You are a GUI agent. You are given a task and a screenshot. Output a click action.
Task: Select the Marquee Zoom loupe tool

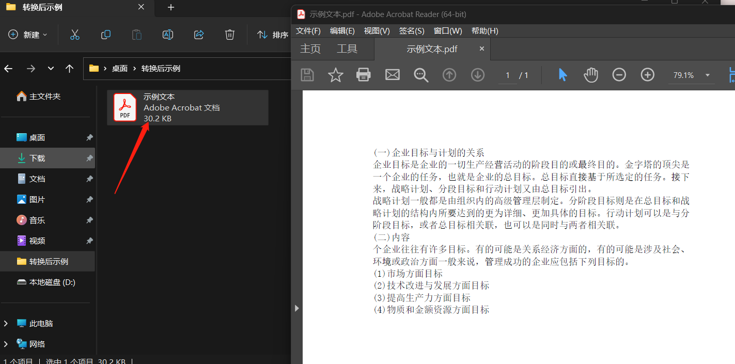point(420,75)
